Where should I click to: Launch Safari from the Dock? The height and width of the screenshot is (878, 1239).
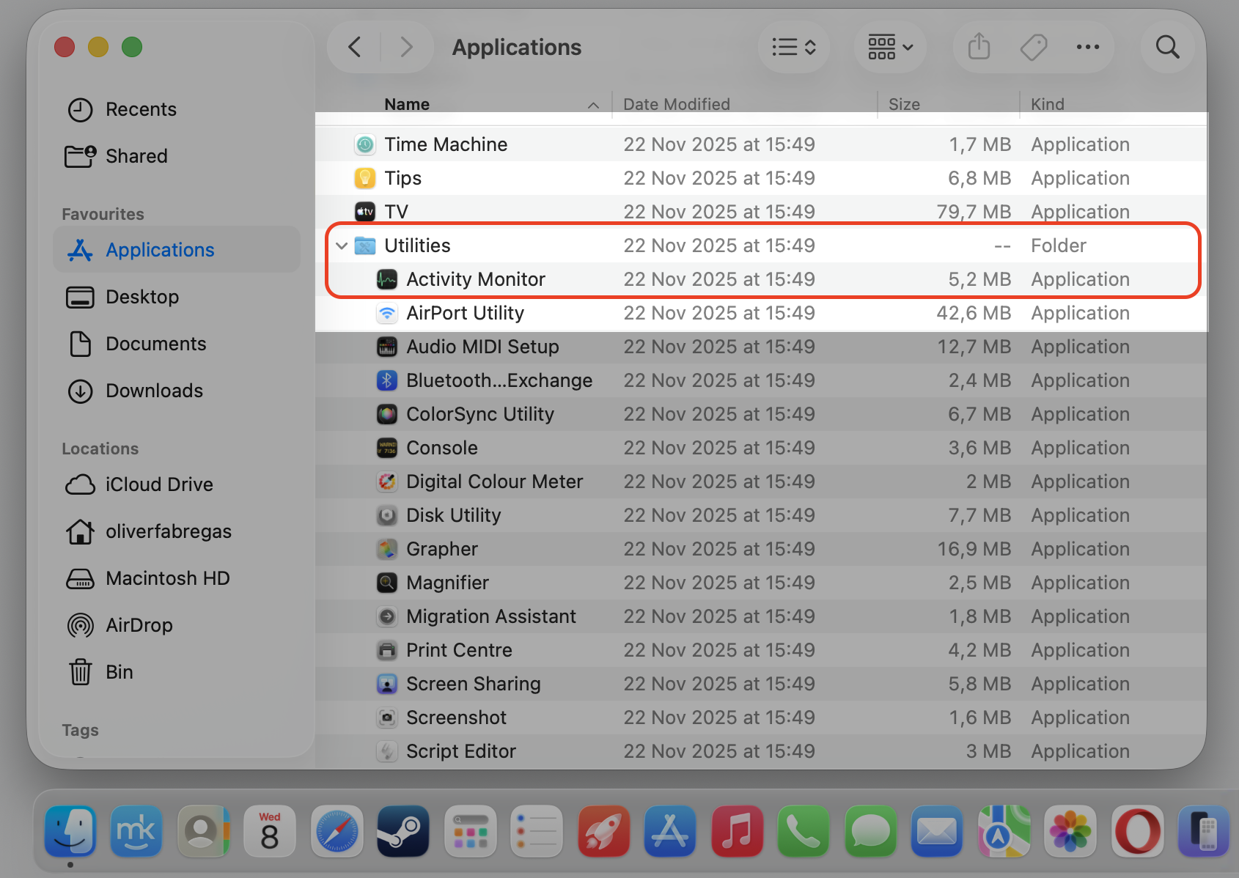[x=337, y=831]
